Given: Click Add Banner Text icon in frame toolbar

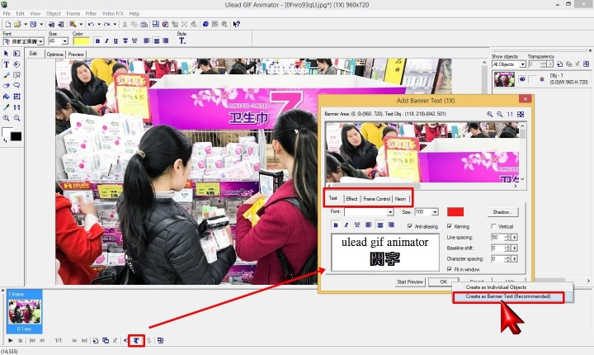Looking at the screenshot, I should coord(136,341).
